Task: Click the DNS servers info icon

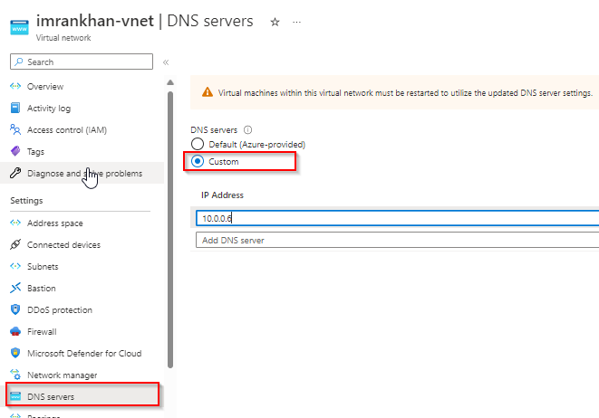Action: pyautogui.click(x=248, y=130)
